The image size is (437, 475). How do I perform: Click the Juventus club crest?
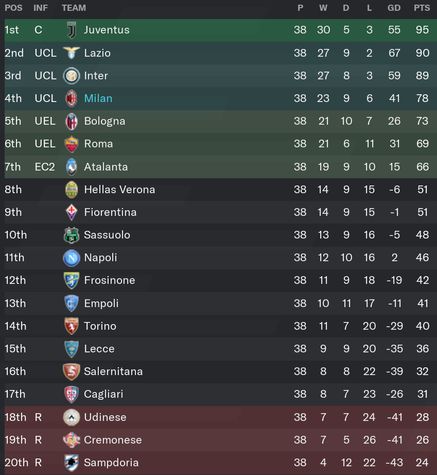pos(72,30)
